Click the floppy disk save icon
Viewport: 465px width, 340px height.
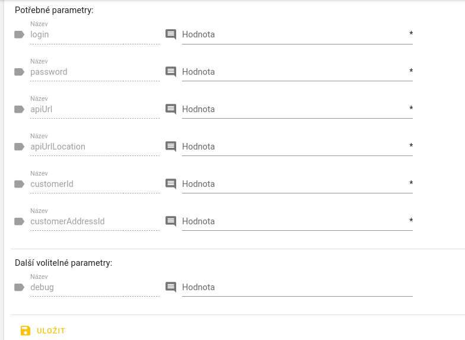tap(25, 331)
